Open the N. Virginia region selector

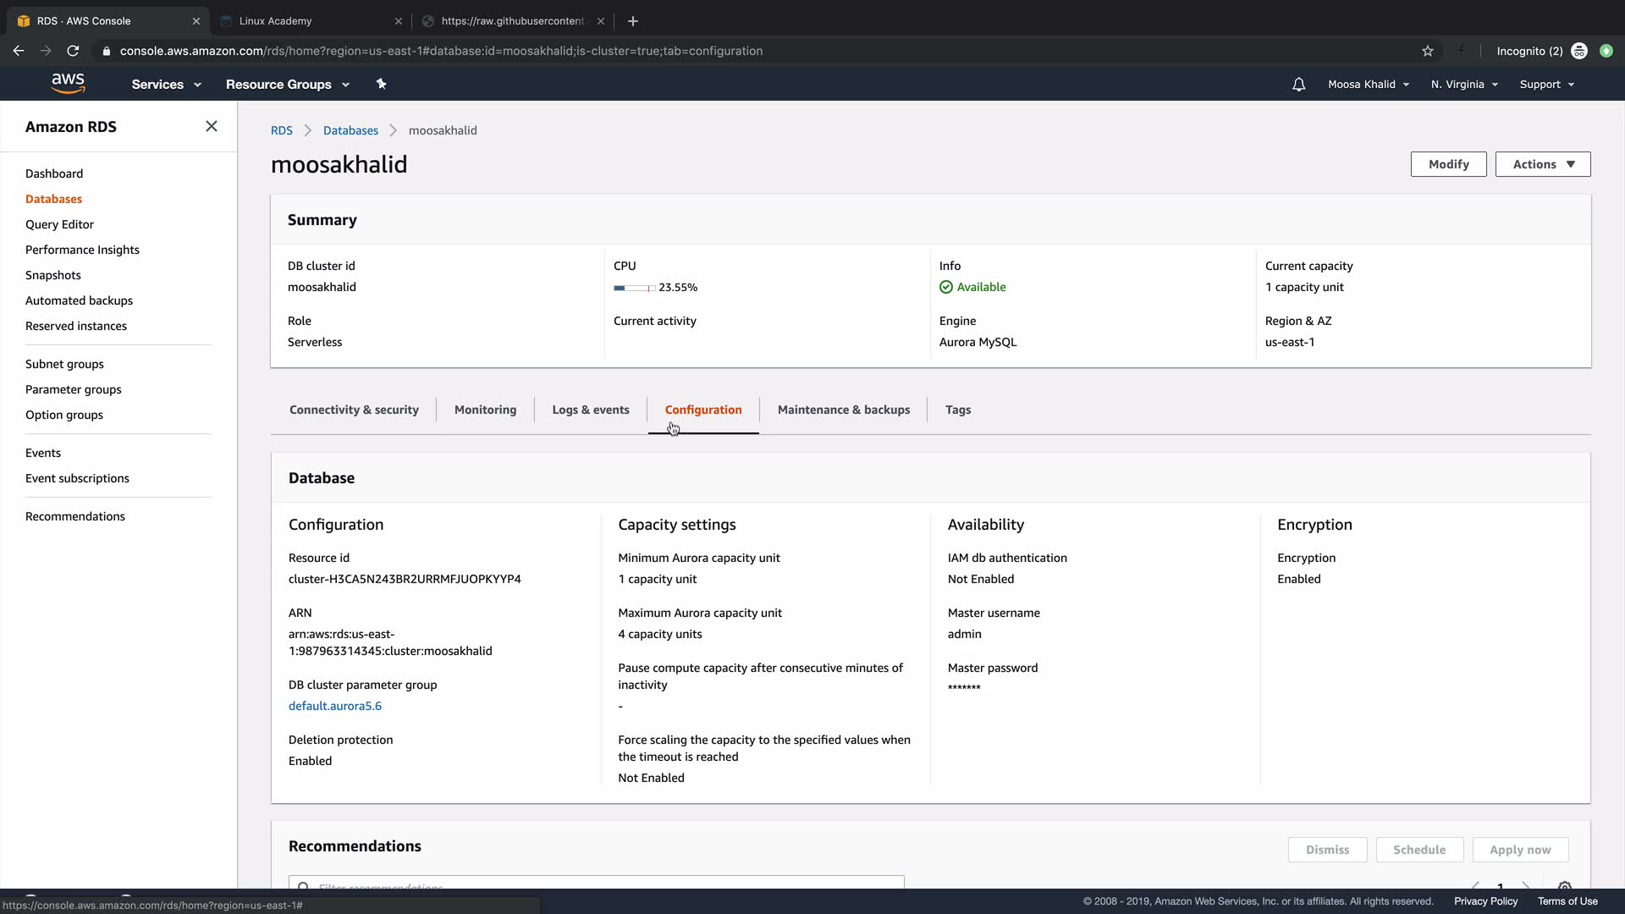click(x=1464, y=85)
